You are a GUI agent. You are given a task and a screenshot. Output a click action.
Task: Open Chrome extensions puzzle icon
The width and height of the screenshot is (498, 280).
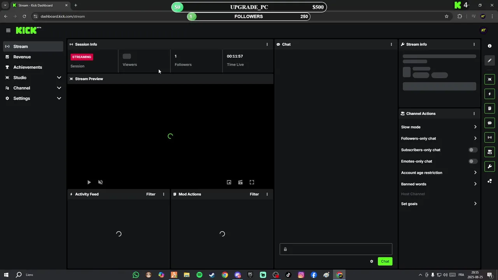click(x=459, y=16)
